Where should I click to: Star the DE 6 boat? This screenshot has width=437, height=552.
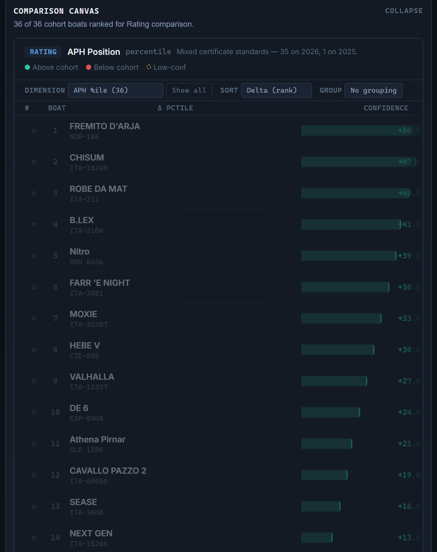tap(34, 412)
